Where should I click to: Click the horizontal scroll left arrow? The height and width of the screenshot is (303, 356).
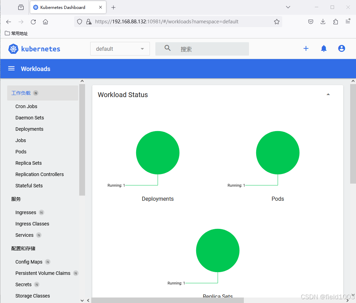(x=88, y=300)
